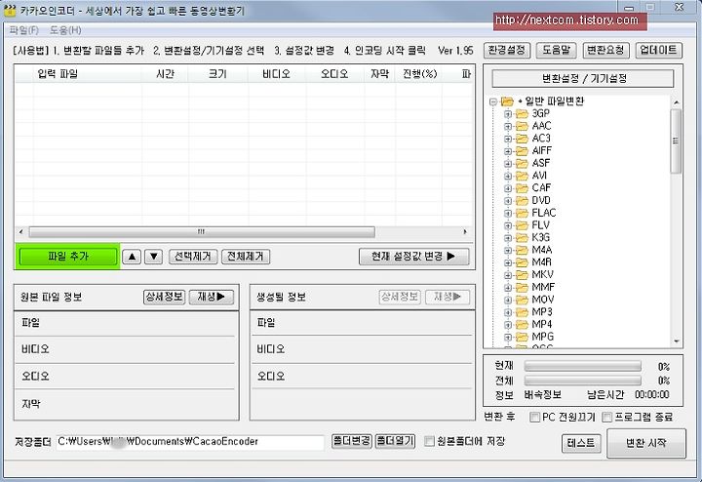The image size is (702, 482).
Task: Open 환경설정 preferences
Action: (x=507, y=50)
